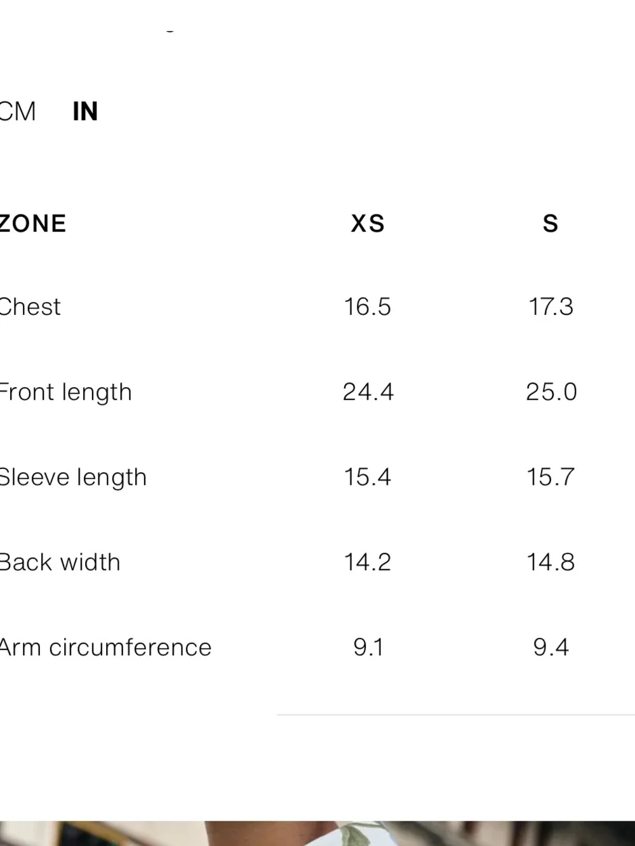Click the S front length value 25.0
635x846 pixels.
coord(551,392)
